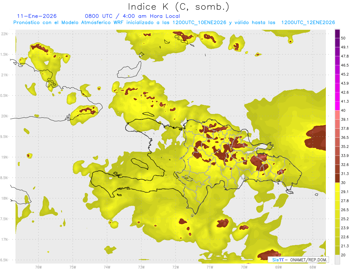351x271 pixels.
Task: Click the "76W" longitude label
Action: tap(38, 267)
